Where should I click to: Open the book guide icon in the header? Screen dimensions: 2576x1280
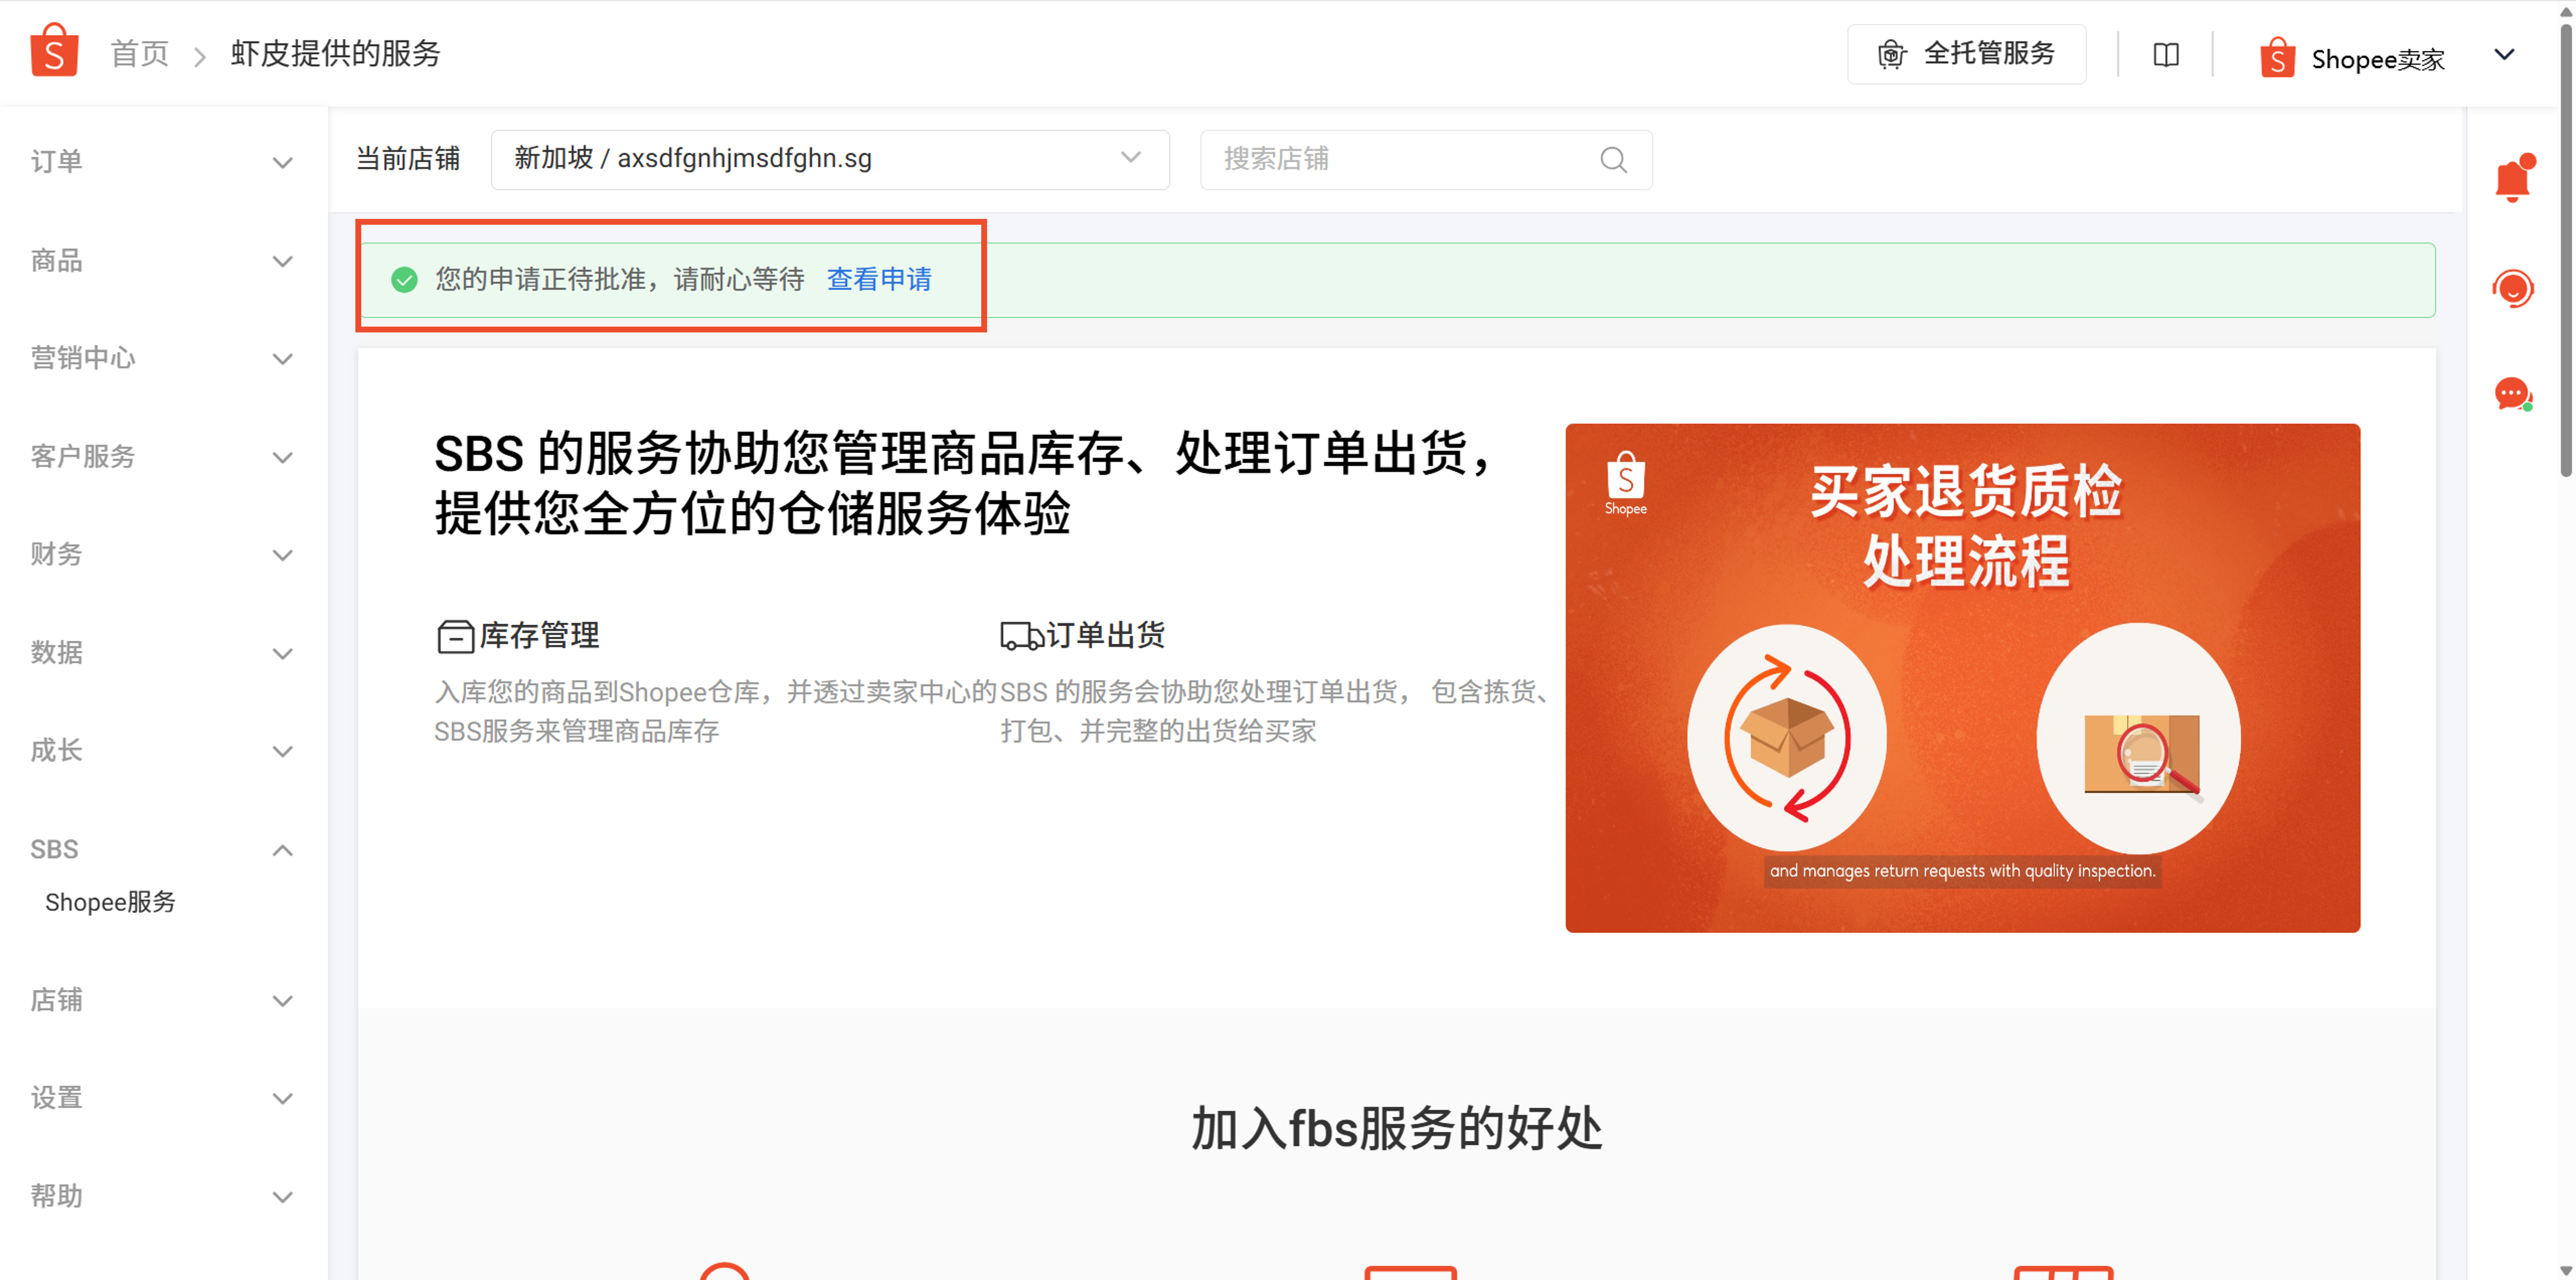pos(2166,54)
